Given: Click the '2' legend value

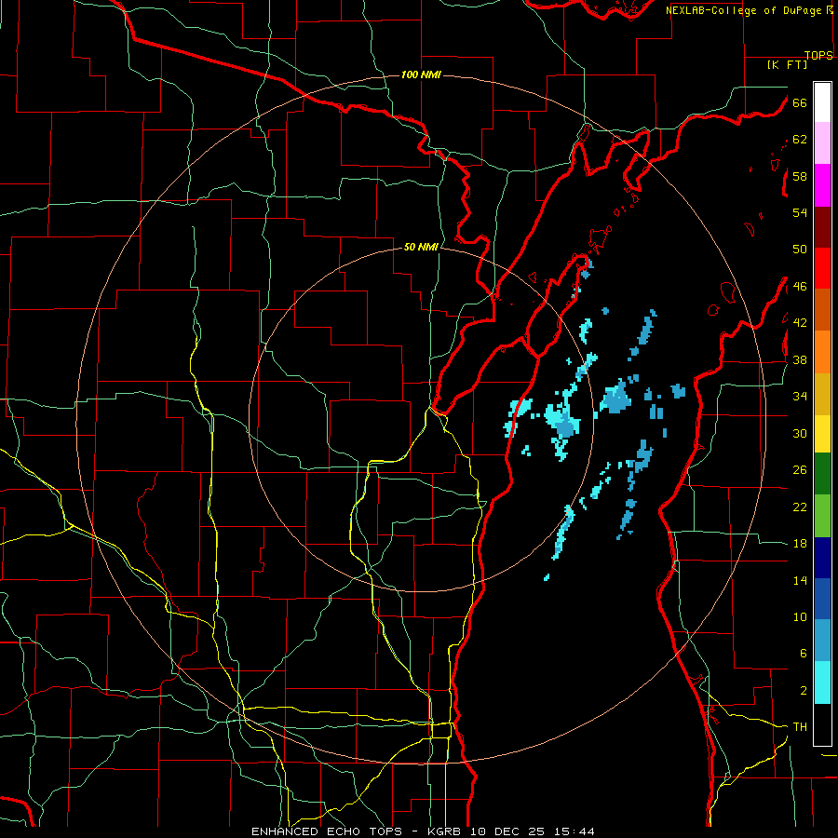Looking at the screenshot, I should [x=803, y=691].
